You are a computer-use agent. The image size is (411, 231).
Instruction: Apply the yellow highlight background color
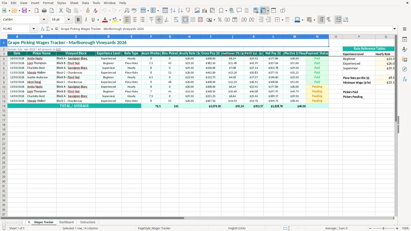click(115, 20)
